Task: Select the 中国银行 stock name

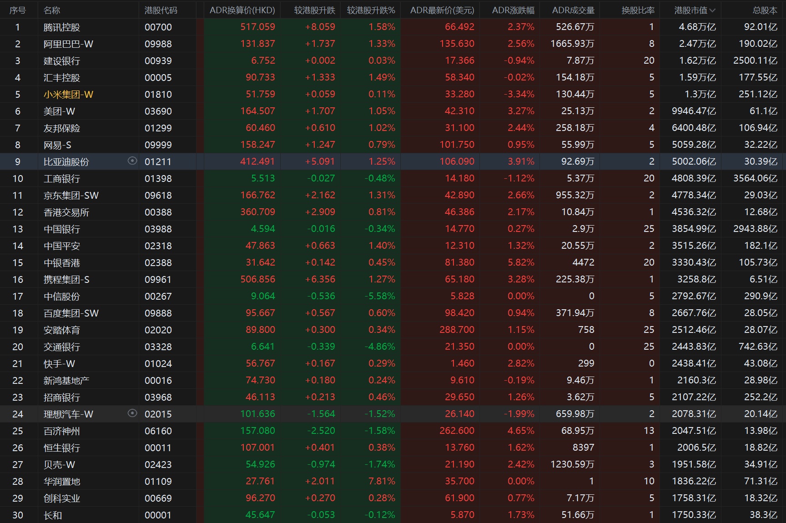Action: click(x=62, y=229)
